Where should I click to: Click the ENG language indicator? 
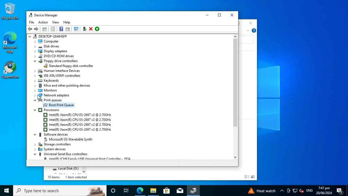(x=309, y=191)
